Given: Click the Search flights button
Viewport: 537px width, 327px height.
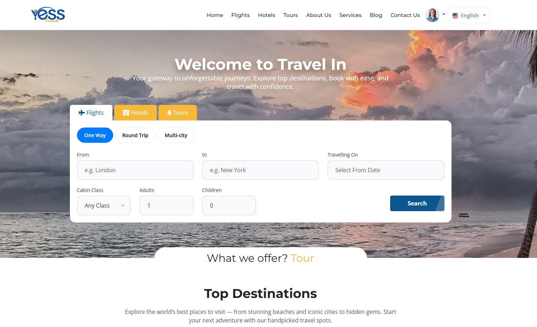Looking at the screenshot, I should [417, 203].
